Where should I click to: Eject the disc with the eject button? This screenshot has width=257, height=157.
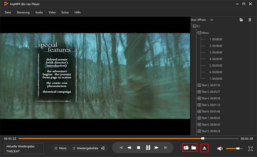(x=204, y=148)
